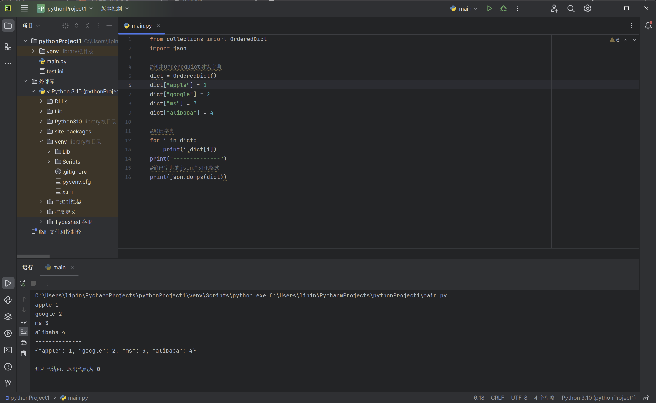Expand the Typeshed 存根 node
The width and height of the screenshot is (656, 403).
(x=41, y=222)
